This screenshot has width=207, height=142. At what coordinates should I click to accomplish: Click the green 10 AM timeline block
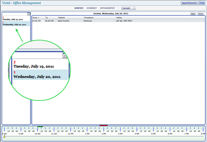tap(40, 127)
